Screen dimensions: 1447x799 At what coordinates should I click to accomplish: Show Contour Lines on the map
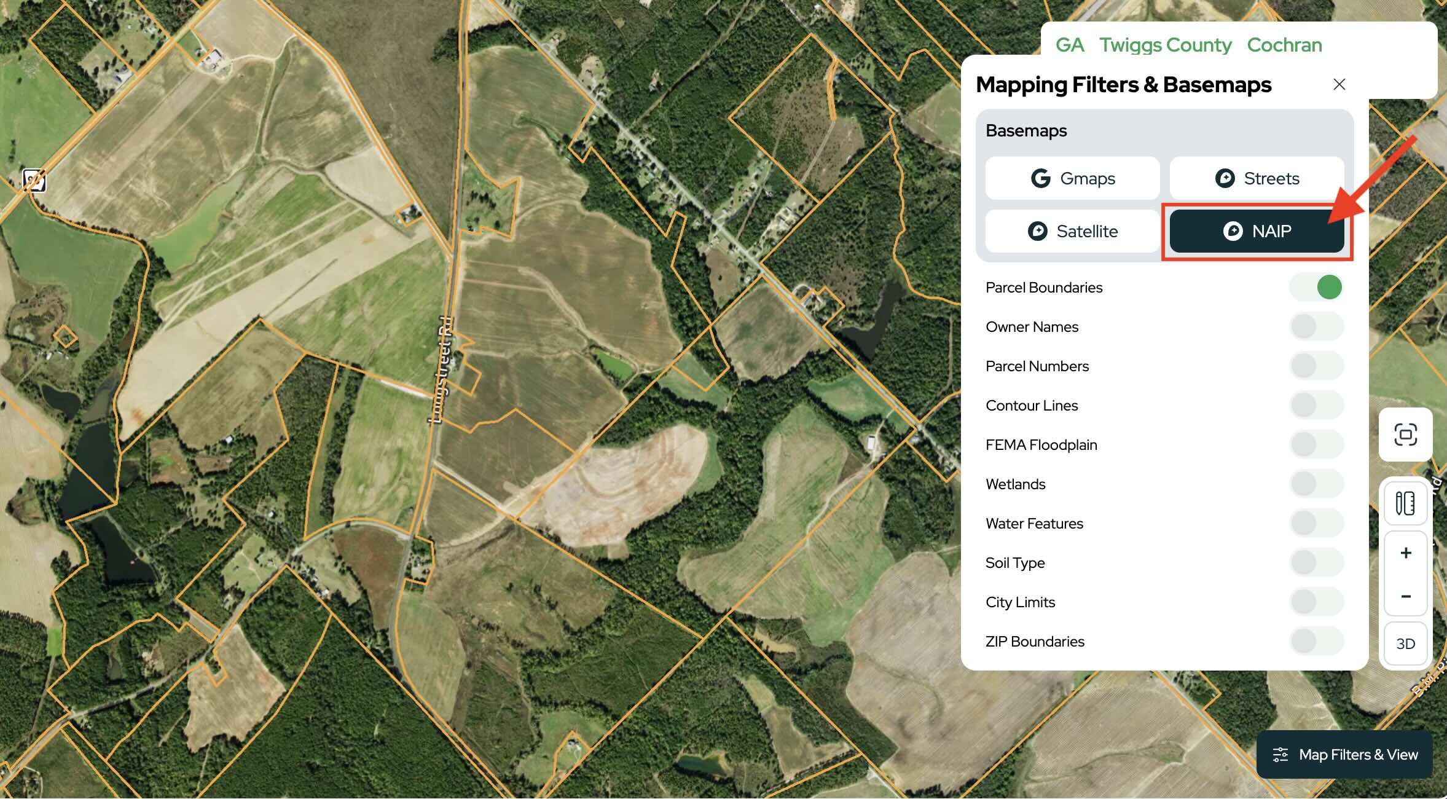click(1317, 405)
